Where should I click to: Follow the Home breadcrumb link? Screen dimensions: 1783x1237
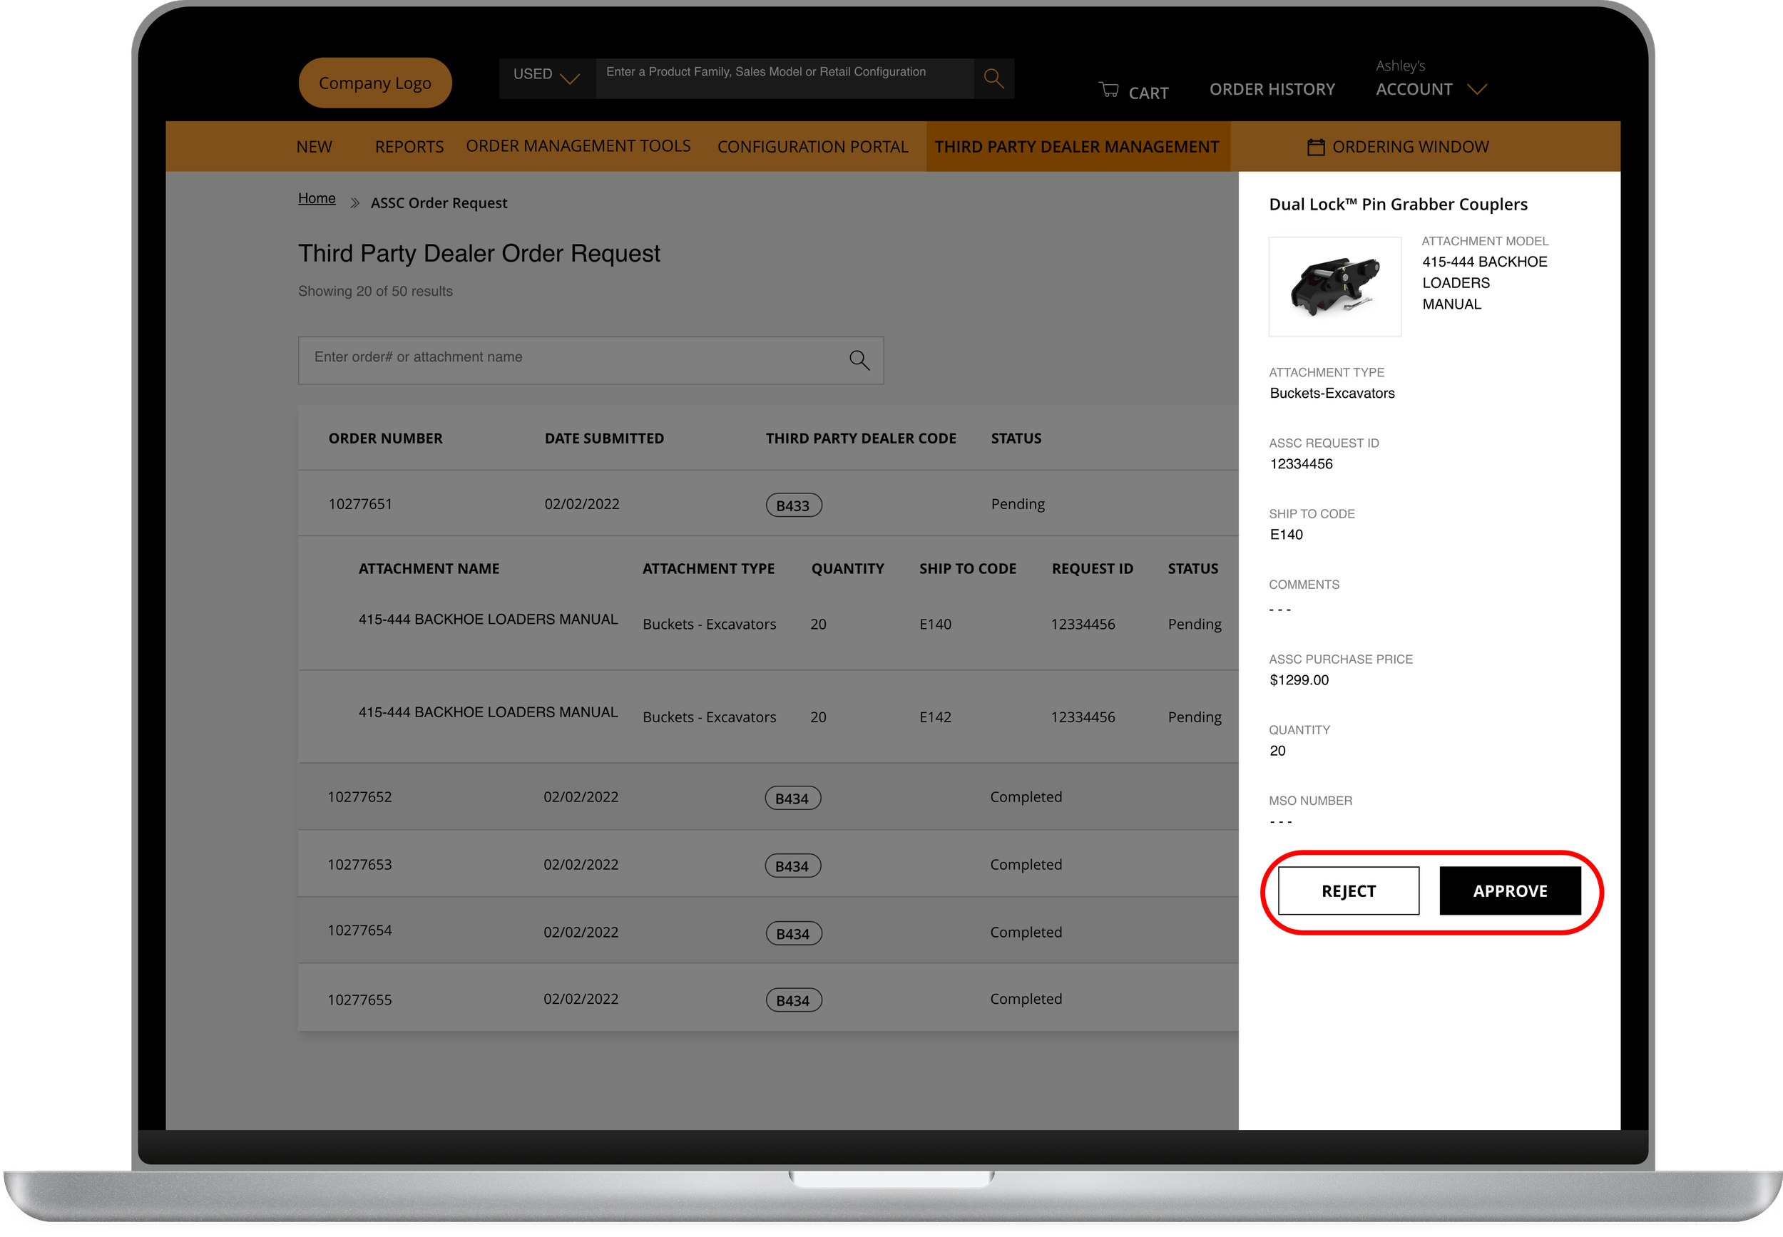tap(316, 198)
